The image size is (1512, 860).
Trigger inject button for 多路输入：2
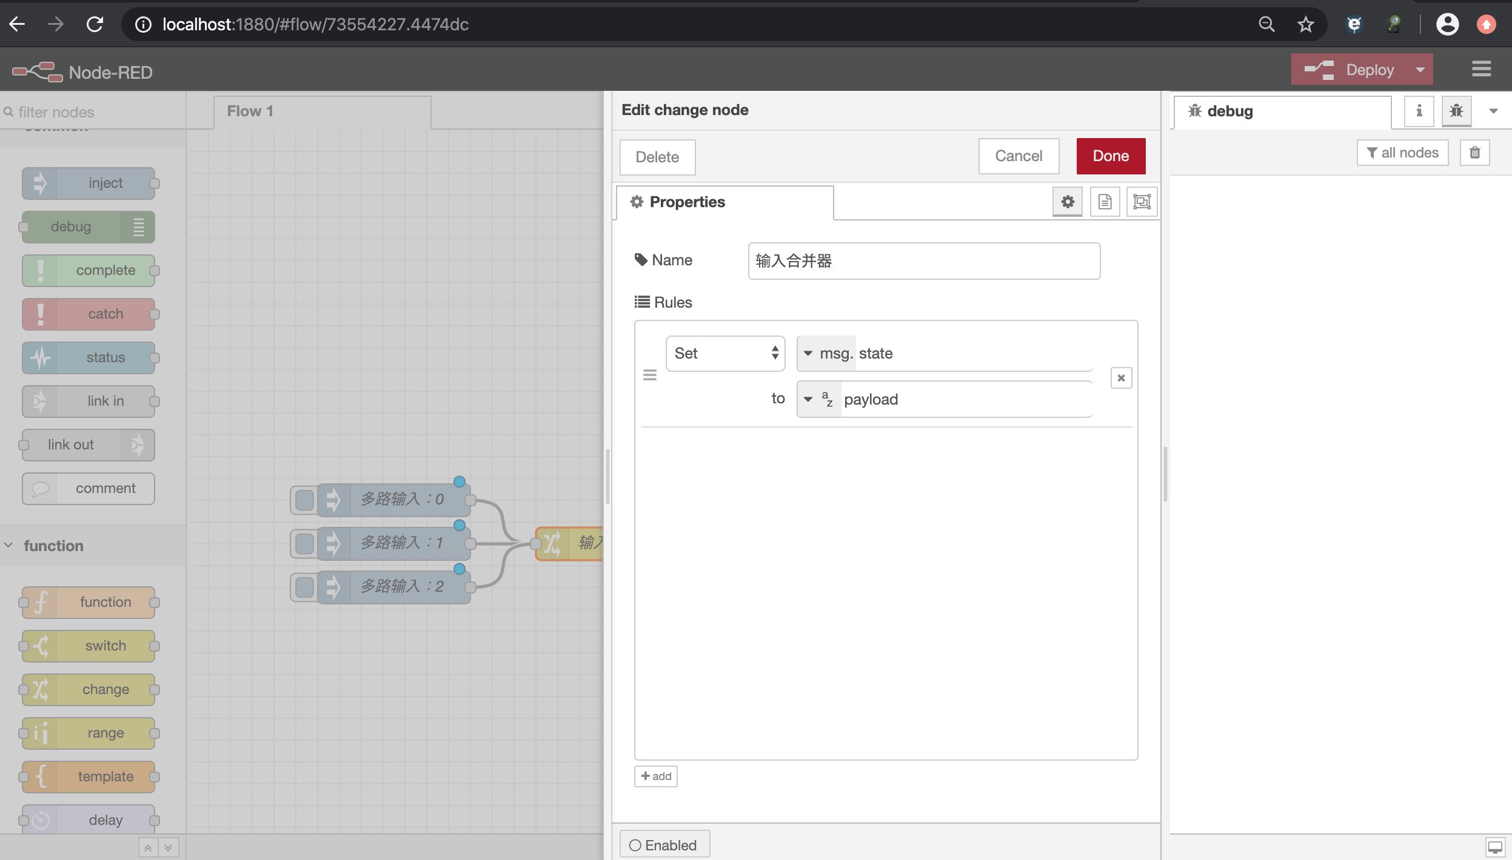304,587
